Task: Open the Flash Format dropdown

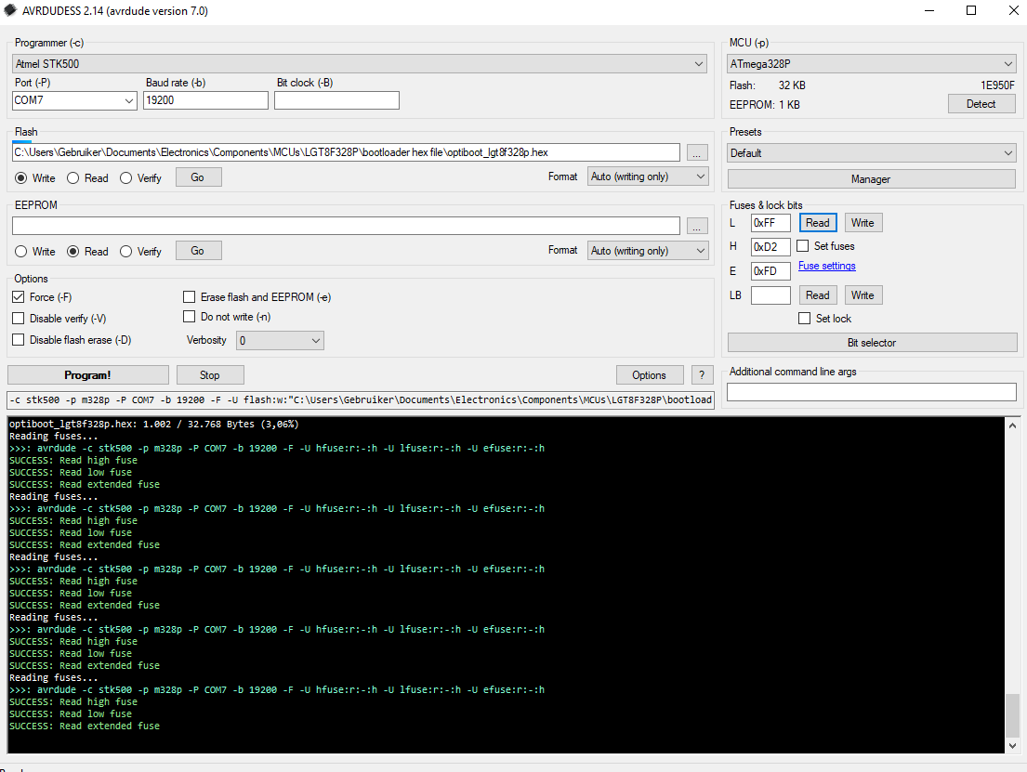Action: tap(648, 177)
